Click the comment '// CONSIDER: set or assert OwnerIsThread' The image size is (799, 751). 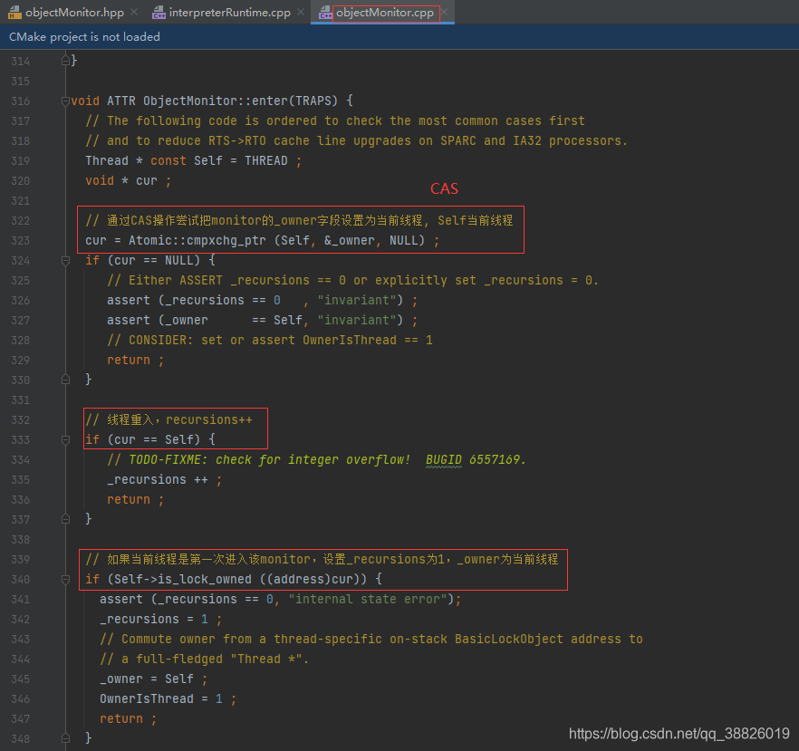[x=270, y=340]
